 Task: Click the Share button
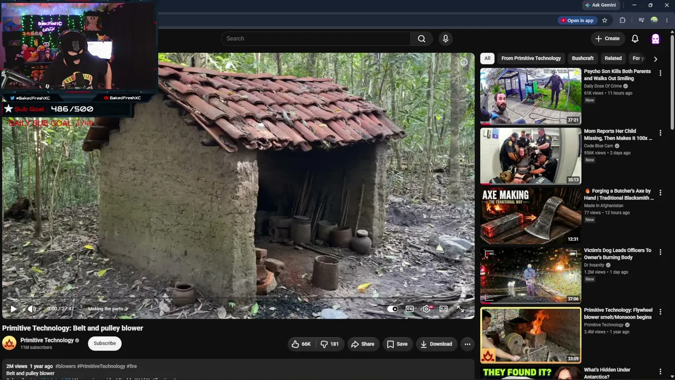tap(363, 344)
